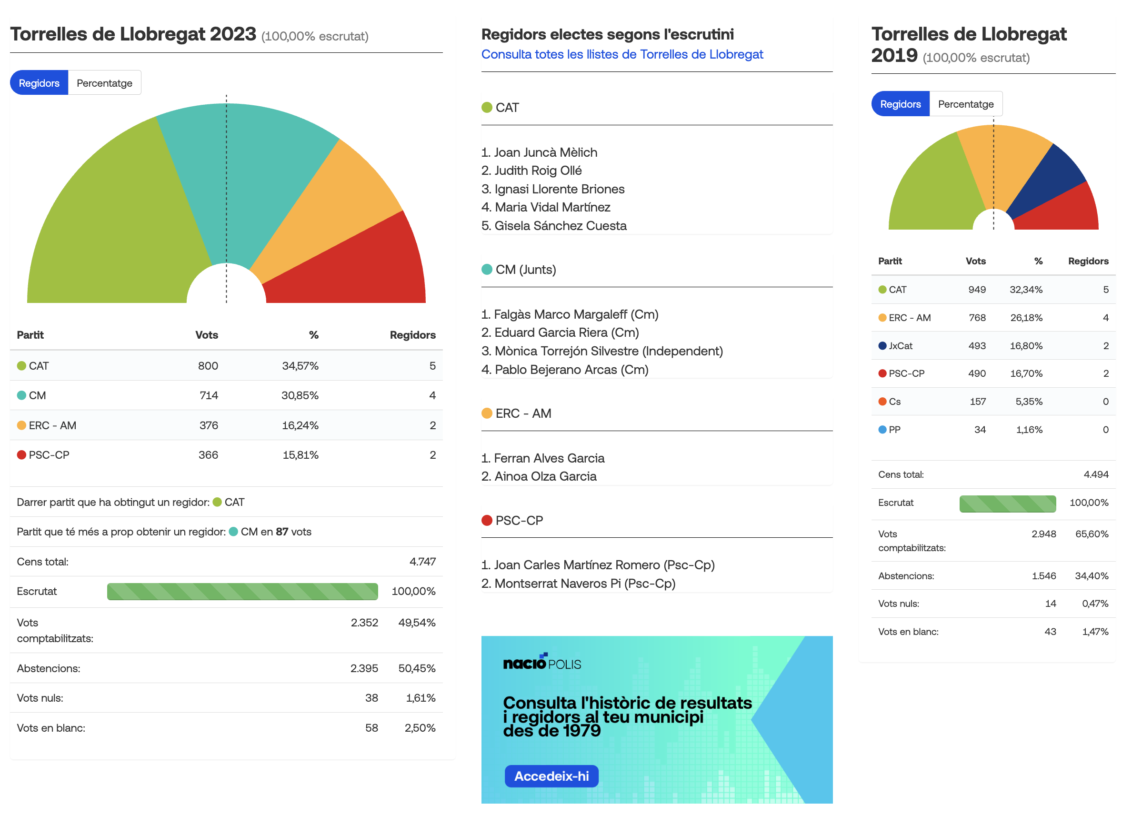
Task: Click teal dot beside CM (Junts) heading
Action: tap(487, 269)
